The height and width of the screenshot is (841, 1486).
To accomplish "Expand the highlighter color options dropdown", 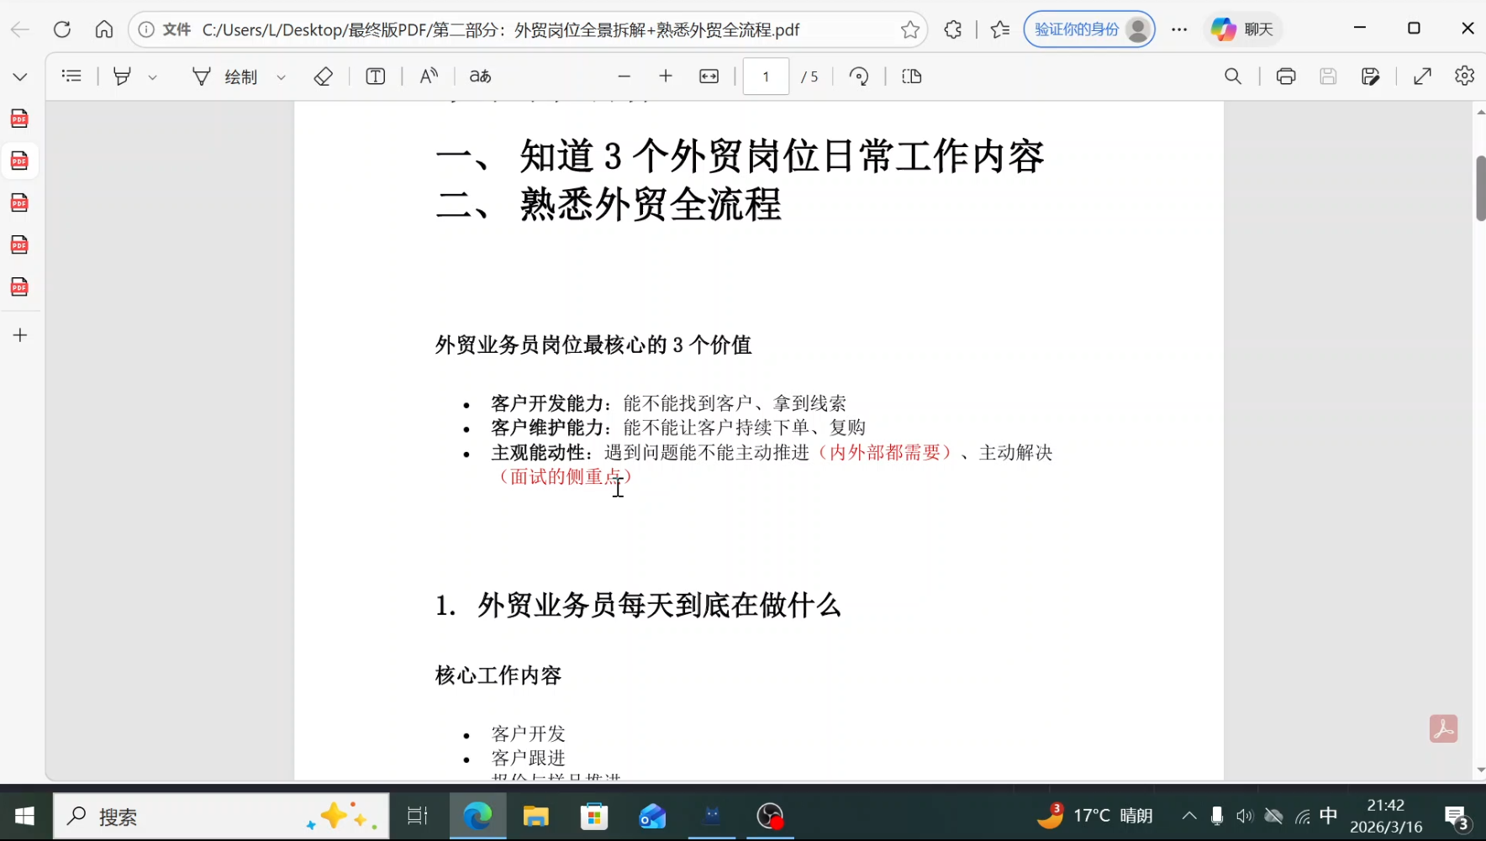I will point(152,76).
